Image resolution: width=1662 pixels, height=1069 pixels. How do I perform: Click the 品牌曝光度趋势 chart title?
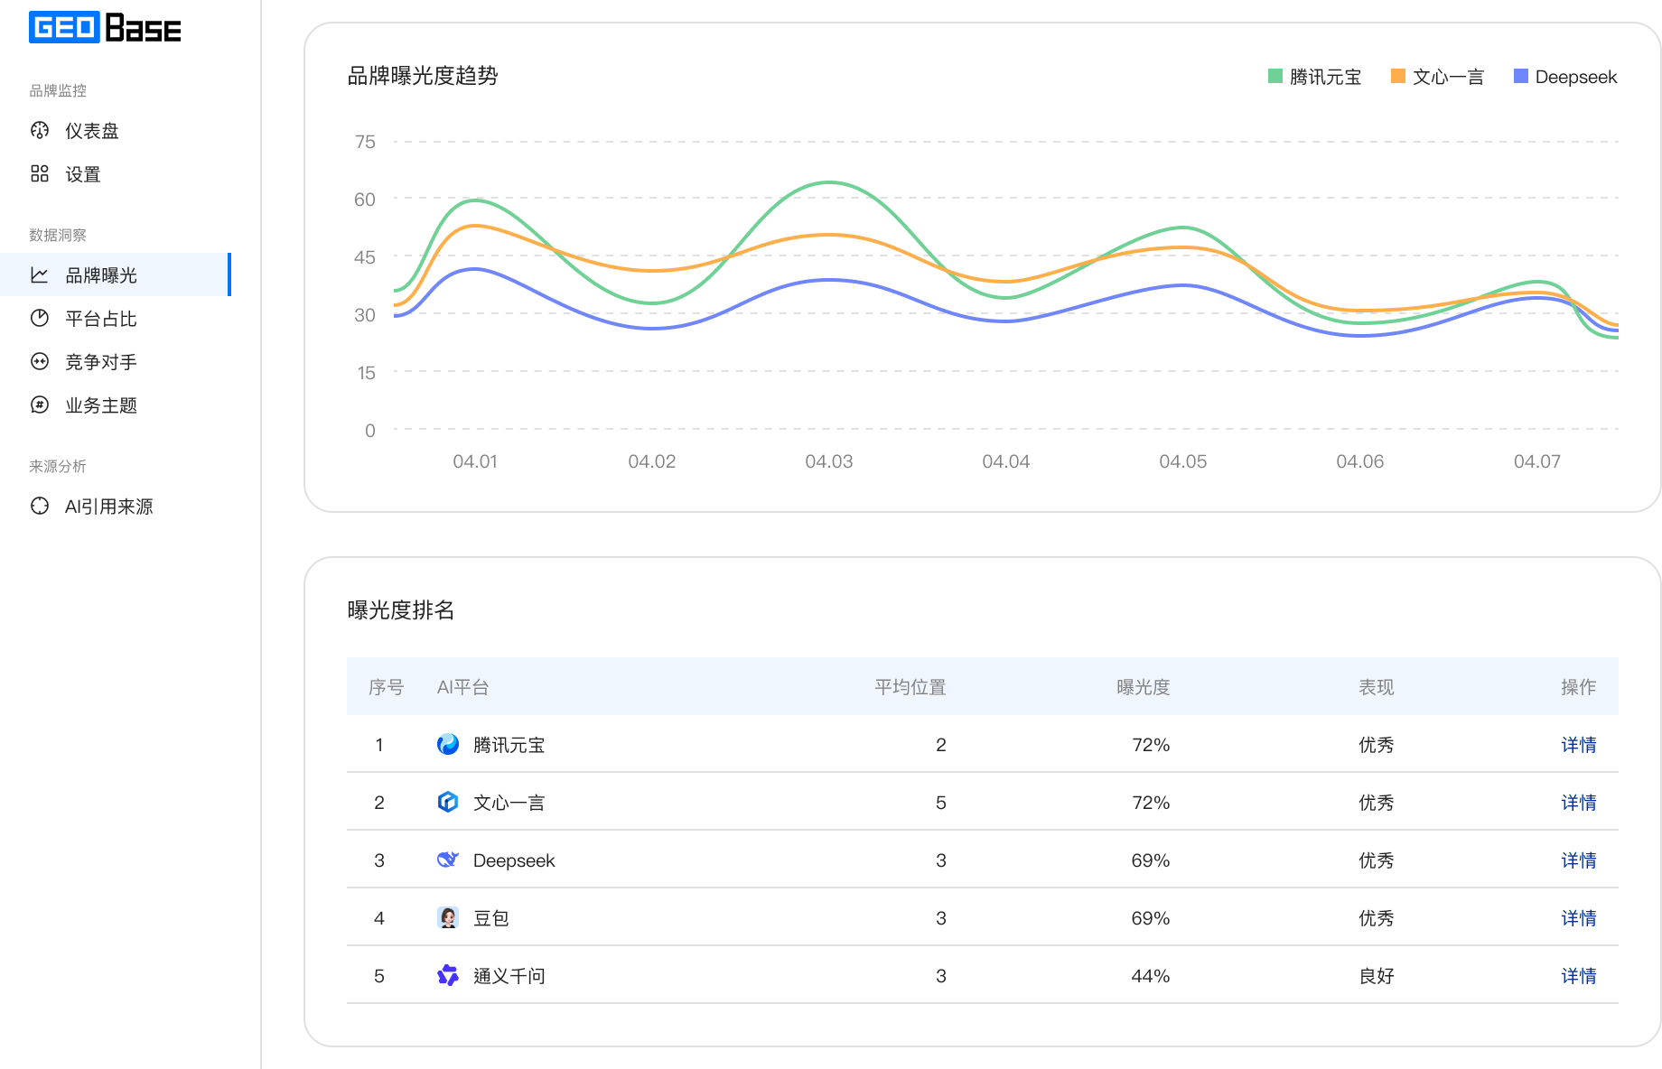423,76
